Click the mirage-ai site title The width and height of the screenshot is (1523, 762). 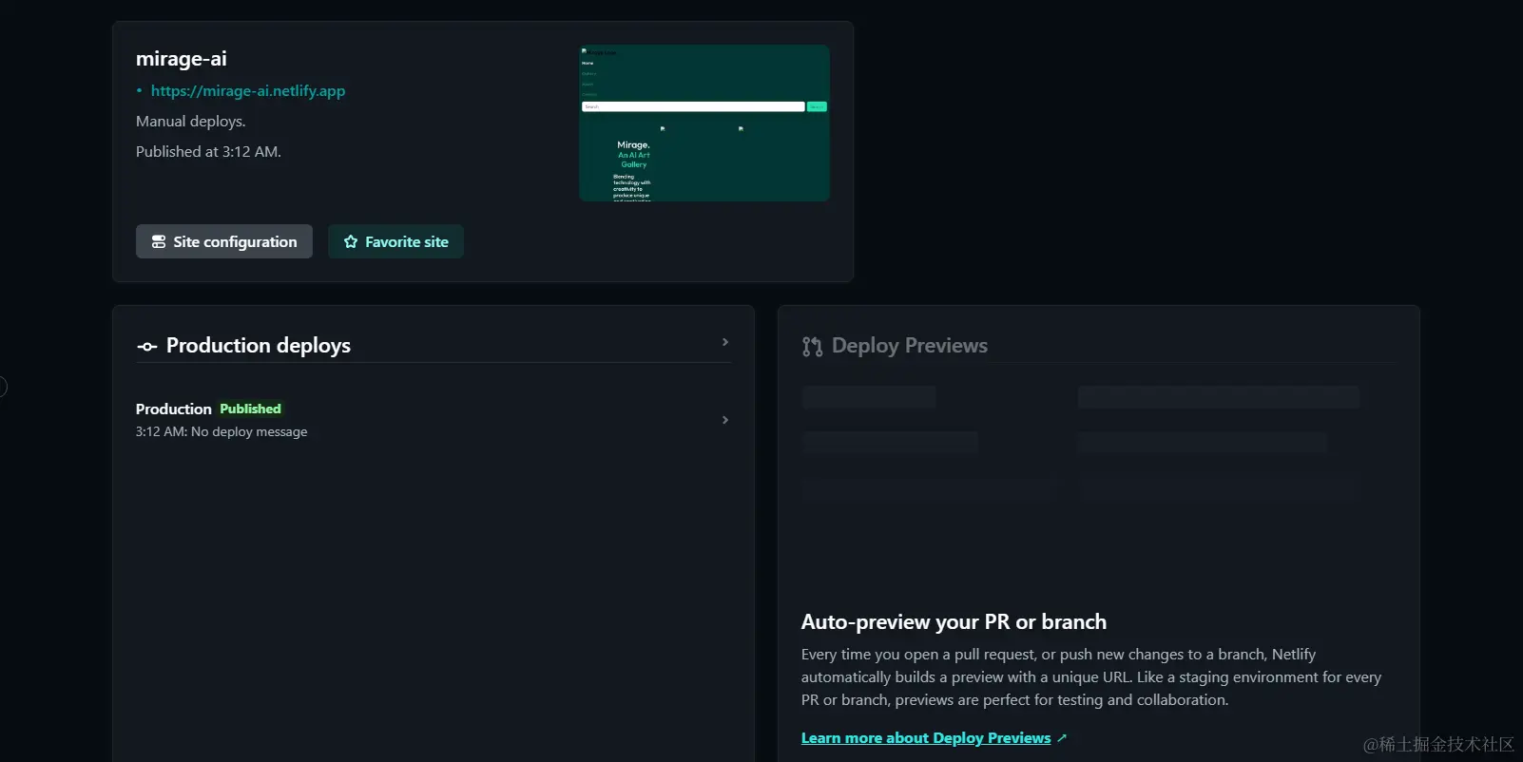tap(182, 59)
